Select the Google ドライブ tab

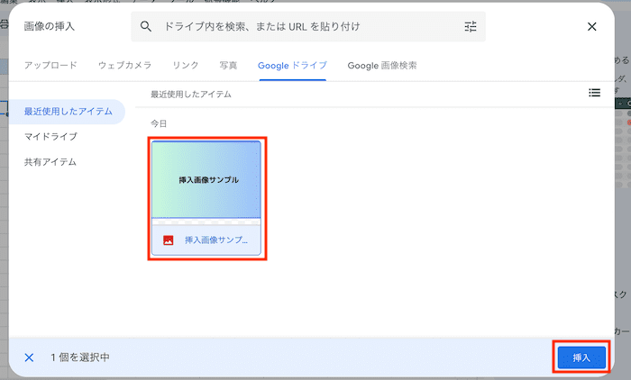[x=292, y=66]
